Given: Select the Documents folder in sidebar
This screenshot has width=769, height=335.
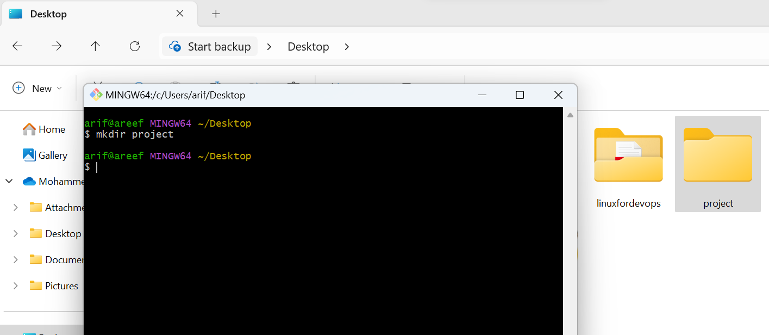Looking at the screenshot, I should pyautogui.click(x=57, y=259).
